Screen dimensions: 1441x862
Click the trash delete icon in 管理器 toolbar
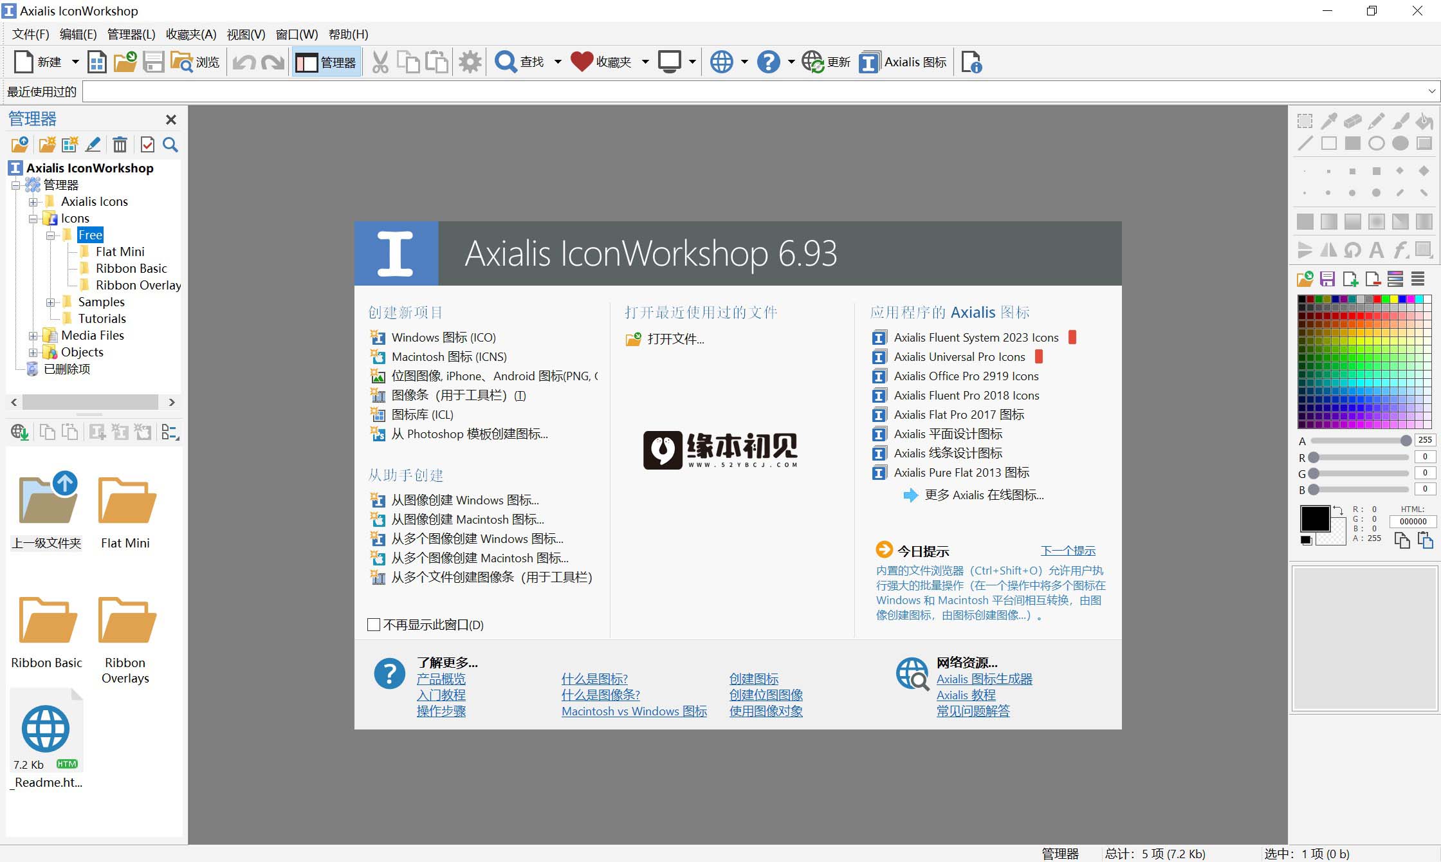click(120, 144)
